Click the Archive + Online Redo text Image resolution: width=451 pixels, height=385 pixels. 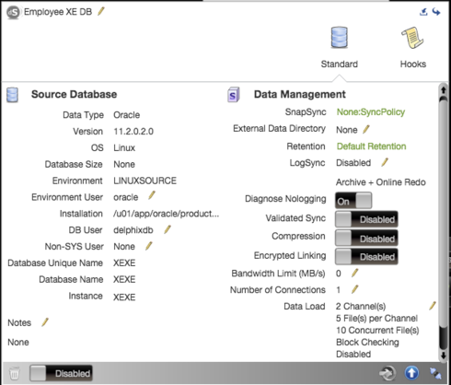[381, 182]
